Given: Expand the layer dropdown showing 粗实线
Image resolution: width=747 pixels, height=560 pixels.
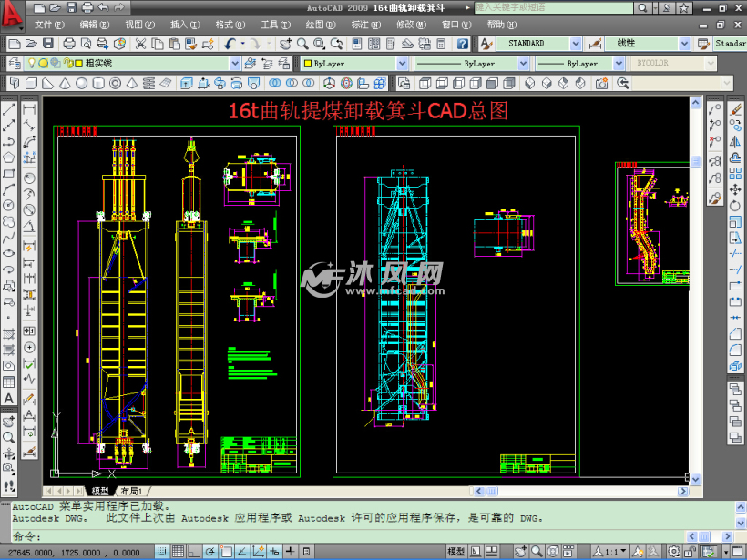Looking at the screenshot, I should point(235,63).
